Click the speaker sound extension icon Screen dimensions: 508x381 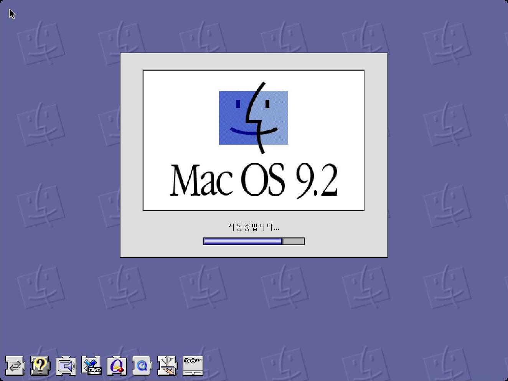point(66,366)
